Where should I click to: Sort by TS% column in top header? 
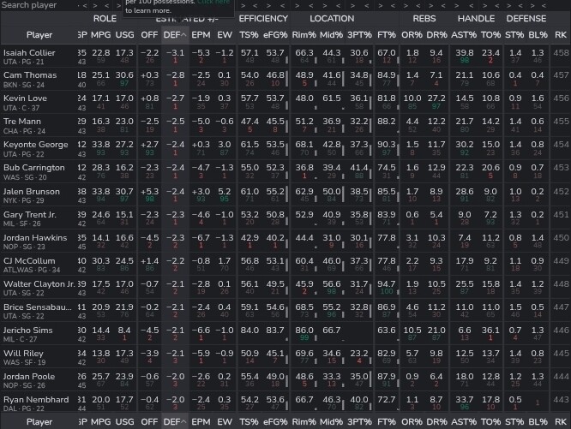(x=249, y=36)
